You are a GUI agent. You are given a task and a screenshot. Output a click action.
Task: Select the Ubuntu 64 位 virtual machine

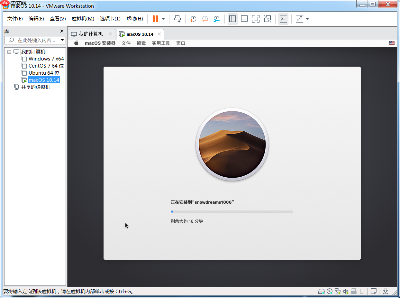click(43, 73)
